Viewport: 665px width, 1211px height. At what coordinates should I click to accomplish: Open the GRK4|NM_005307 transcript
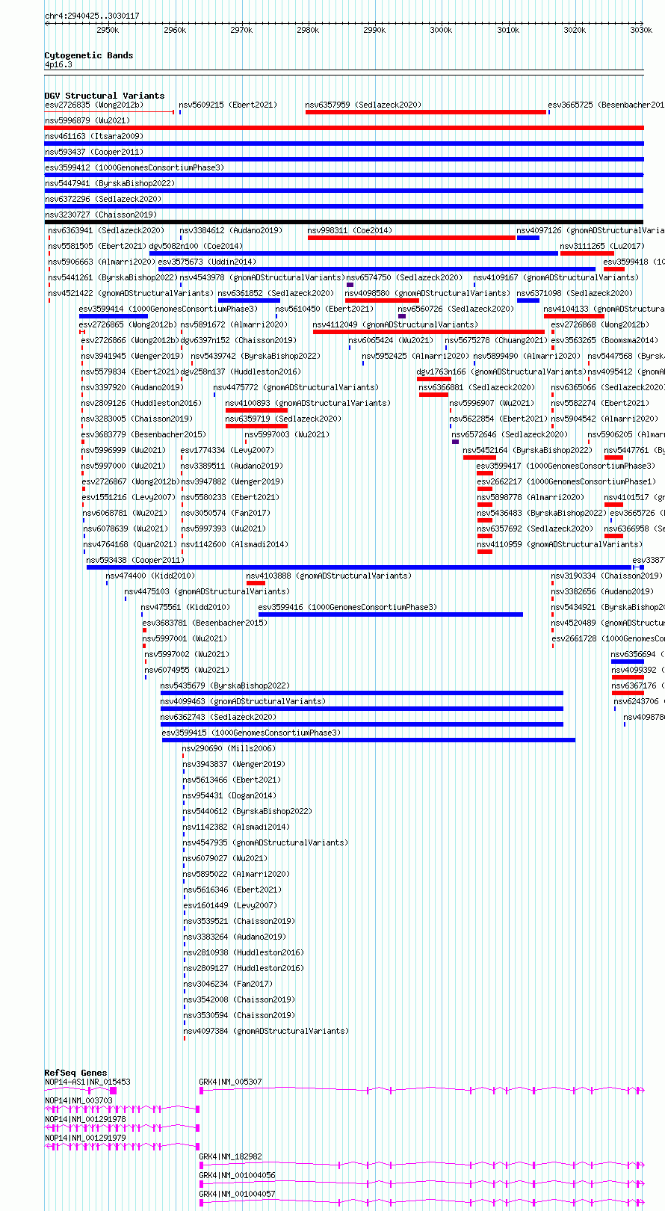tap(230, 1082)
